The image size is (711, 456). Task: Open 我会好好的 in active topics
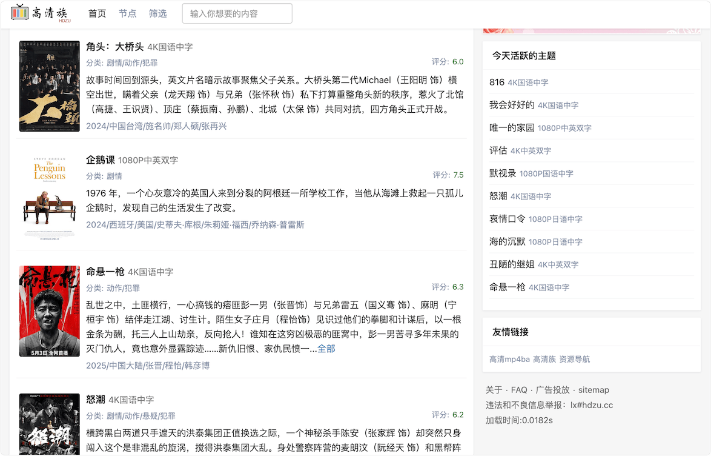coord(512,105)
